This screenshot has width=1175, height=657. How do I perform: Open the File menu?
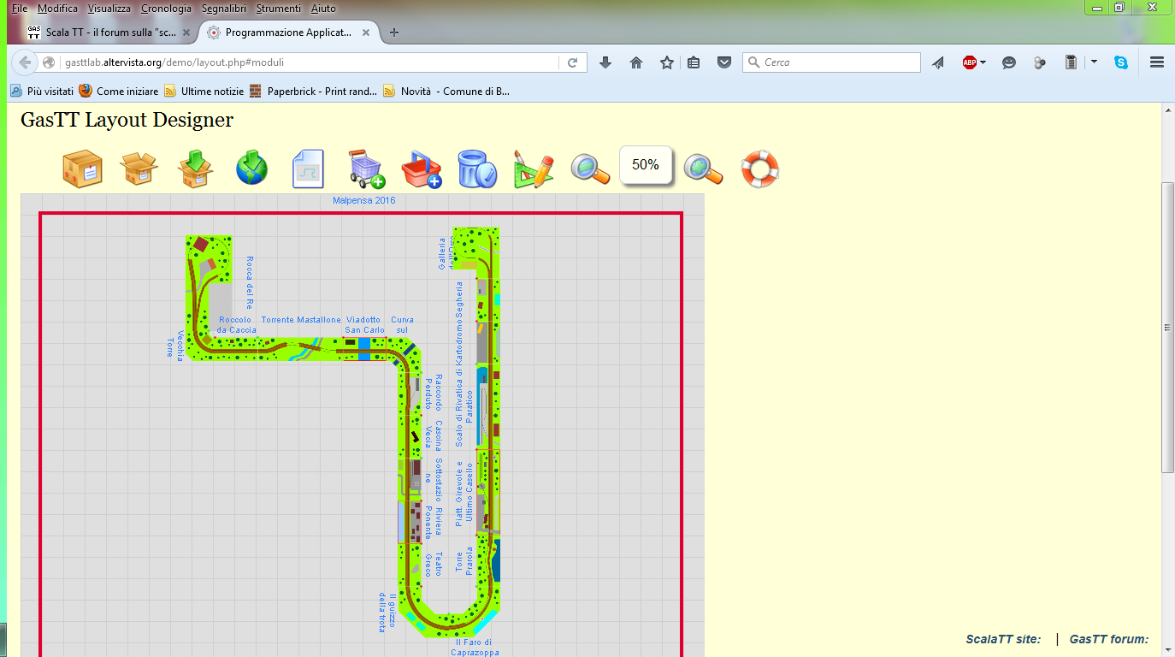tap(19, 9)
